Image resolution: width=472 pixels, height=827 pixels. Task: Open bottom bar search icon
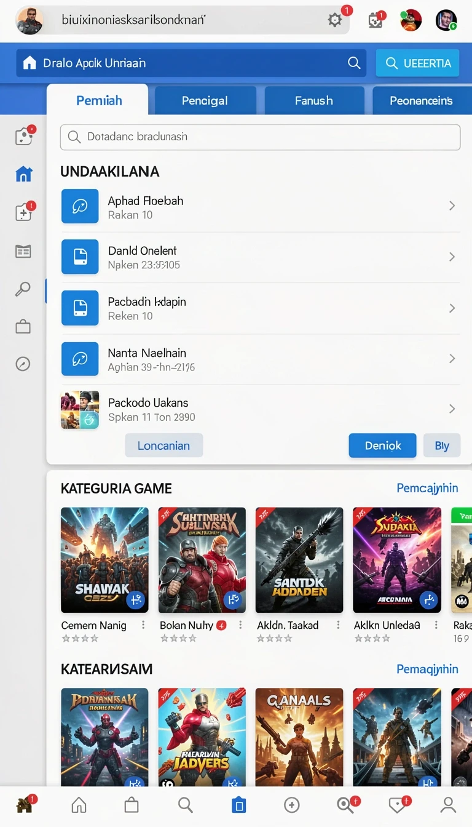click(185, 805)
